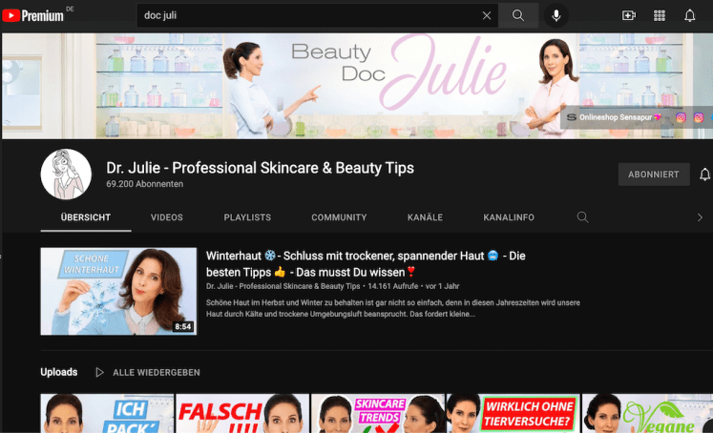Open the Schöne Winterhaut video thumbnail
This screenshot has width=713, height=433.
pyautogui.click(x=118, y=291)
